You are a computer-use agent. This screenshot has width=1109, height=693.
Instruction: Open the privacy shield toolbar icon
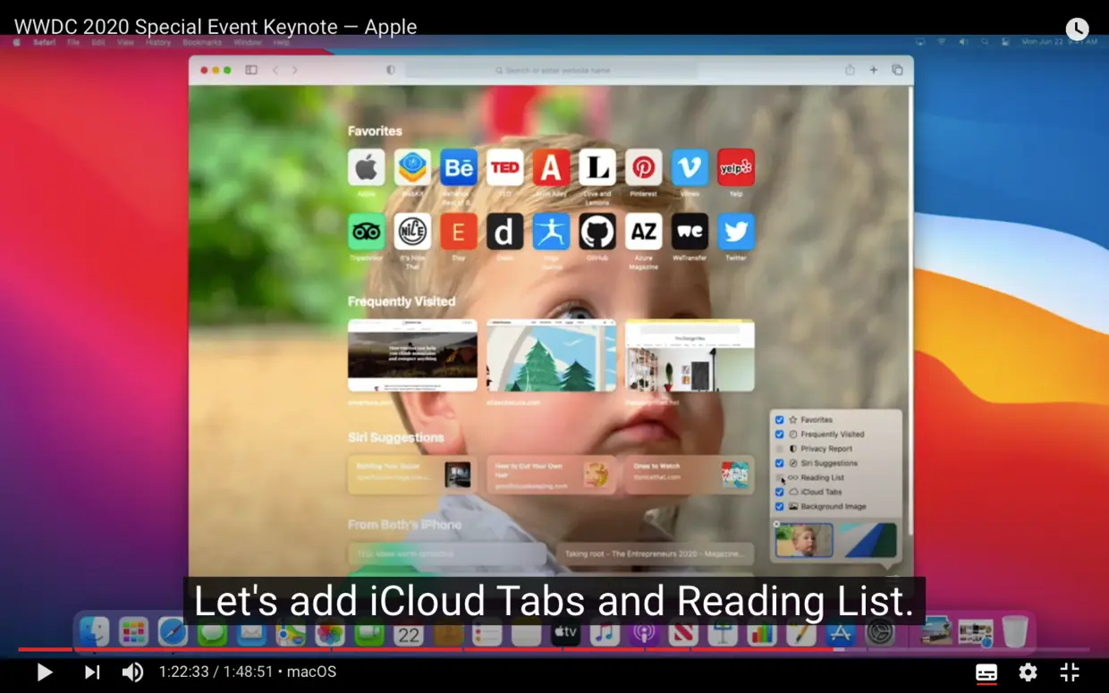point(391,70)
